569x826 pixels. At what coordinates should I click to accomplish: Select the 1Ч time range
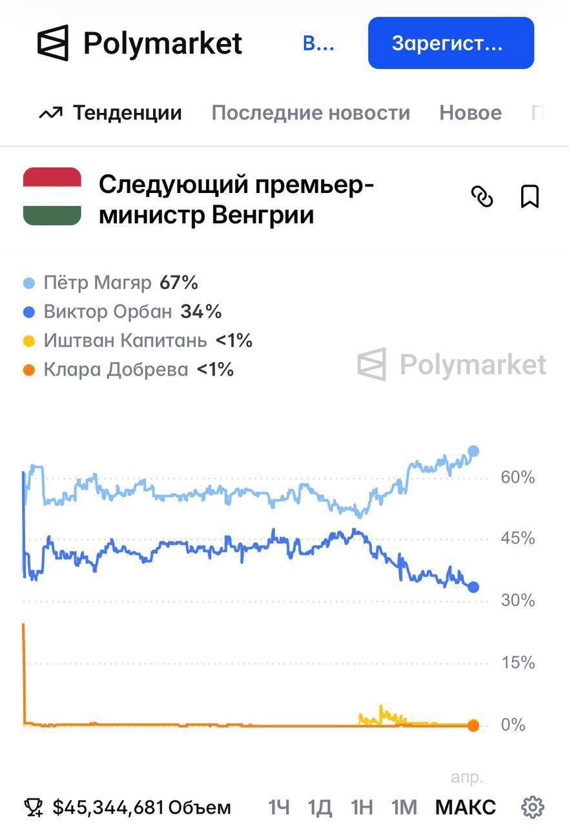pyautogui.click(x=279, y=807)
